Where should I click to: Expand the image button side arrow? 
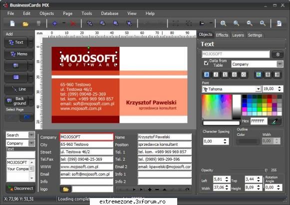click(x=30, y=66)
